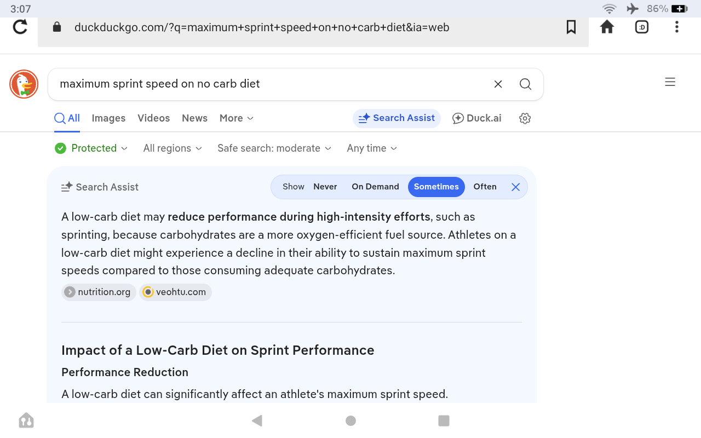Viewport: 701px width, 438px height.
Task: Open the All regions dropdown
Action: (x=173, y=148)
